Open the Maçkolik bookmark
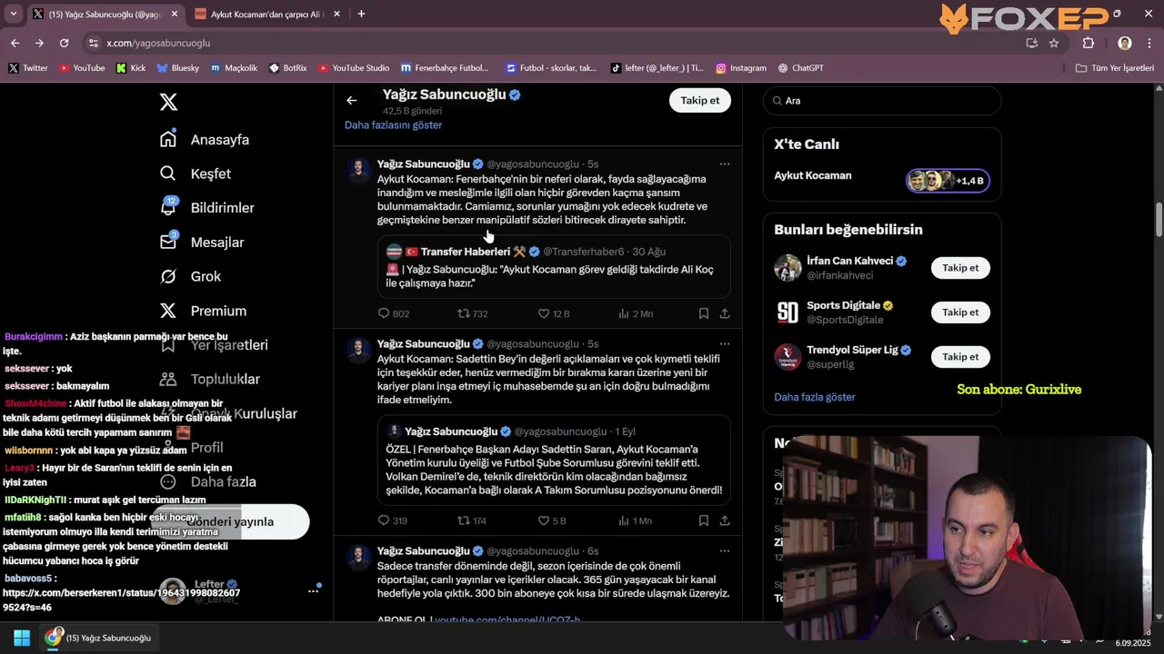The height and width of the screenshot is (654, 1164). coord(235,68)
